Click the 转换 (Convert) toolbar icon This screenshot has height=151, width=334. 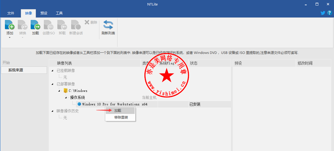click(x=23, y=25)
